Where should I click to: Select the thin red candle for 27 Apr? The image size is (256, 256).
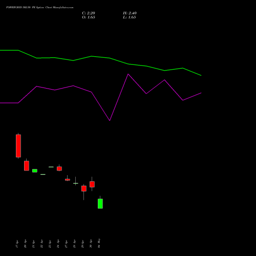pos(68,180)
